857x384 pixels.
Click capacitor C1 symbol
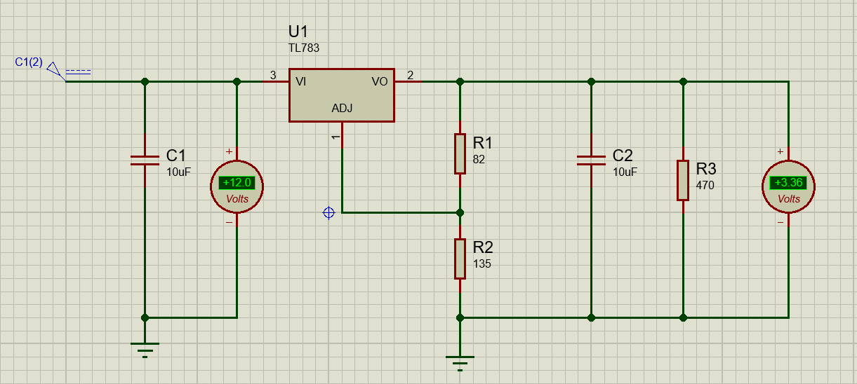pos(145,160)
